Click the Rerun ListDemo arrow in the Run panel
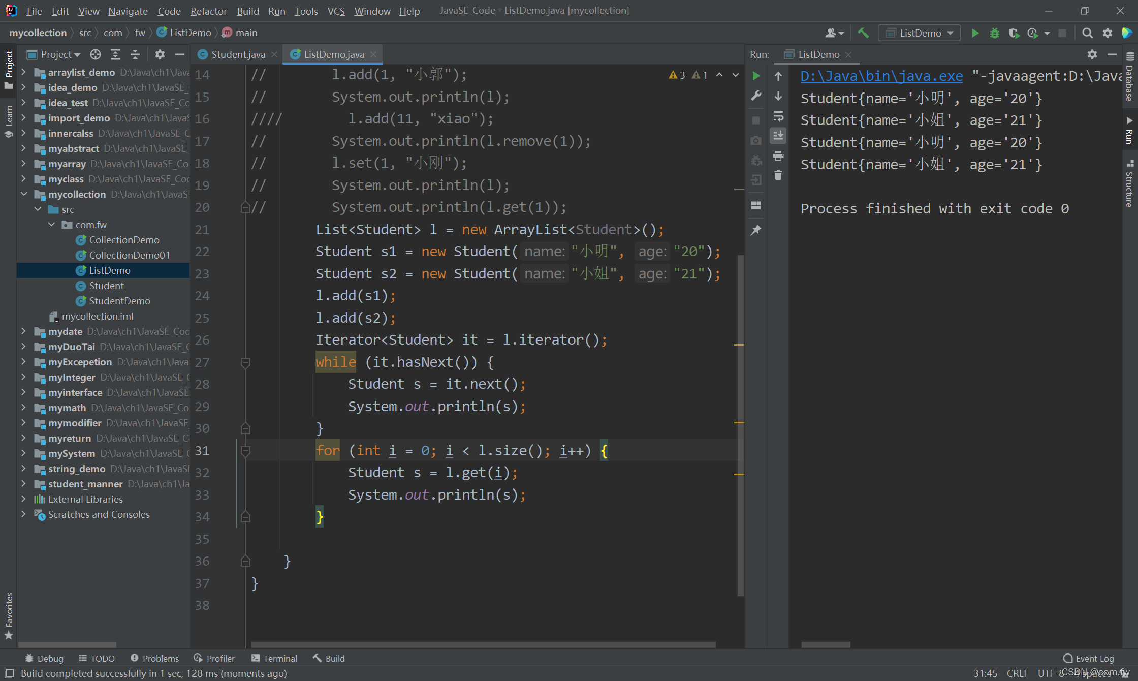 pyautogui.click(x=756, y=76)
